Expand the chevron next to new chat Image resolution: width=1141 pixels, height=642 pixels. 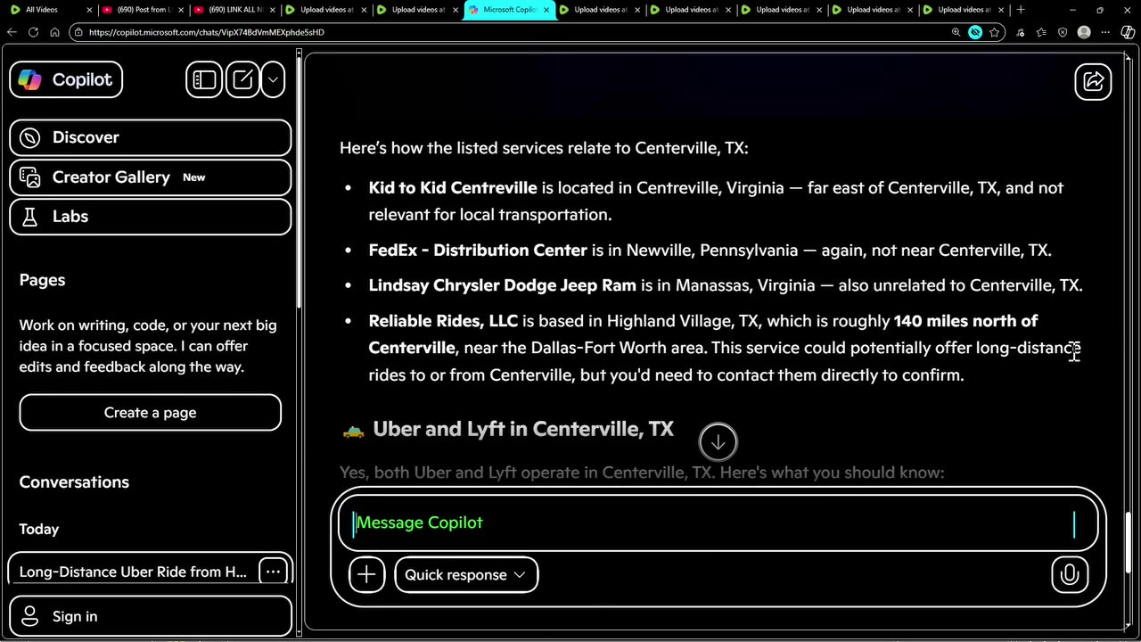click(273, 79)
